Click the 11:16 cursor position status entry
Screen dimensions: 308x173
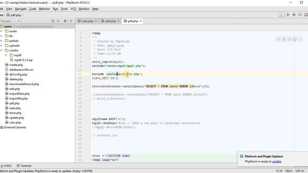[x=279, y=171]
